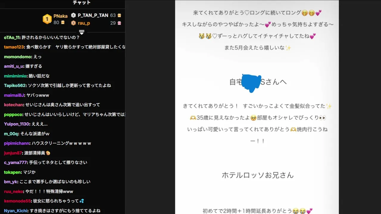Viewport: 381px width, 214px height.
Task: Click the heading 自宅 Sさんへ
Action: [x=258, y=82]
